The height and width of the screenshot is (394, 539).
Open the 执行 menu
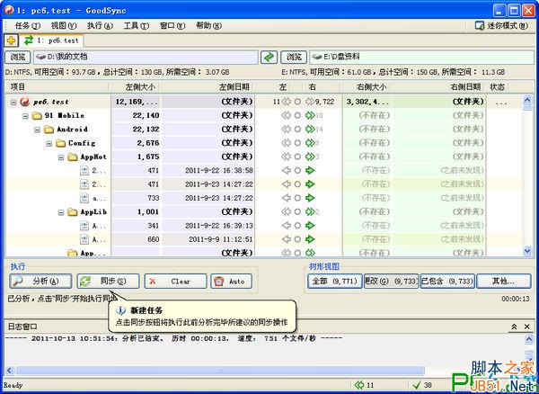100,26
